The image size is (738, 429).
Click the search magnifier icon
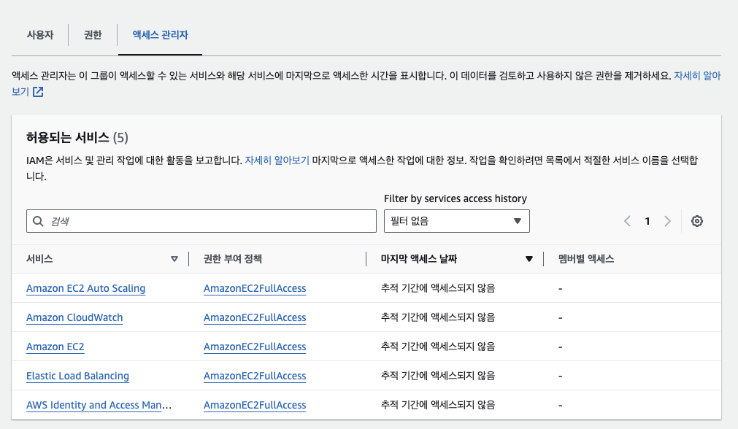pos(39,221)
